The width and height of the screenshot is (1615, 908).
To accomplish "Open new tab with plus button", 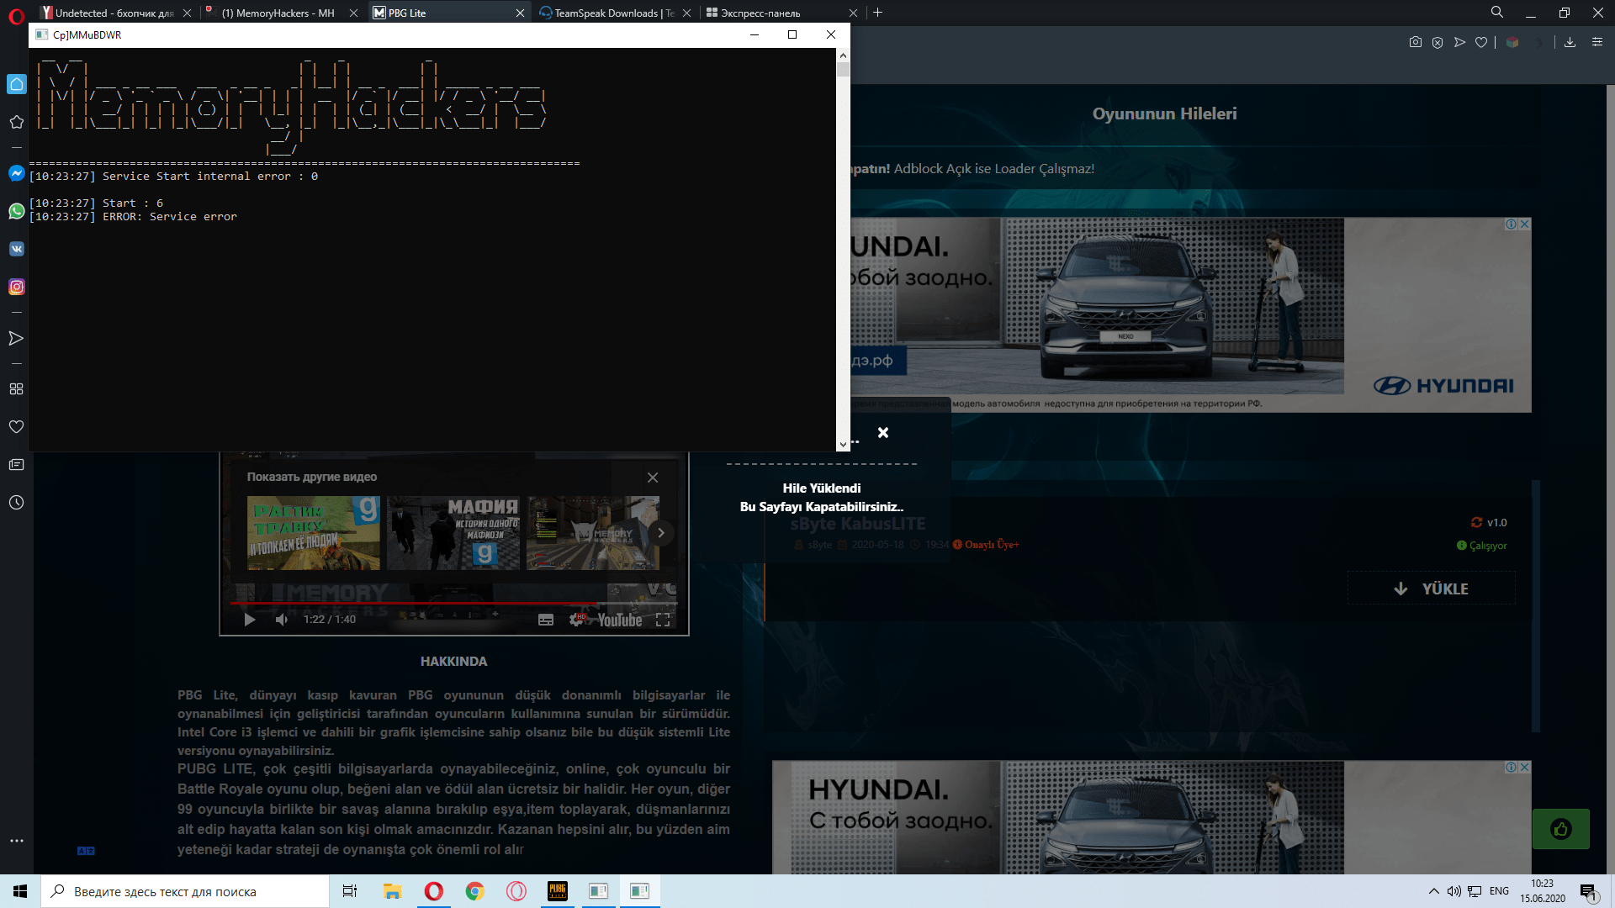I will [877, 13].
